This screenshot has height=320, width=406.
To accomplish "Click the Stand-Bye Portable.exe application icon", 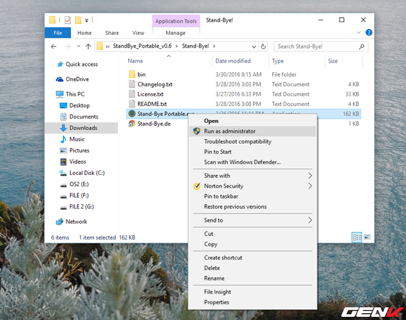I will coord(132,114).
